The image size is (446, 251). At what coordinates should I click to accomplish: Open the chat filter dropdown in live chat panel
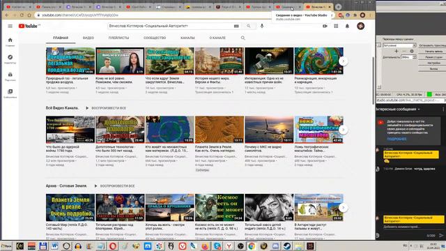(398, 109)
